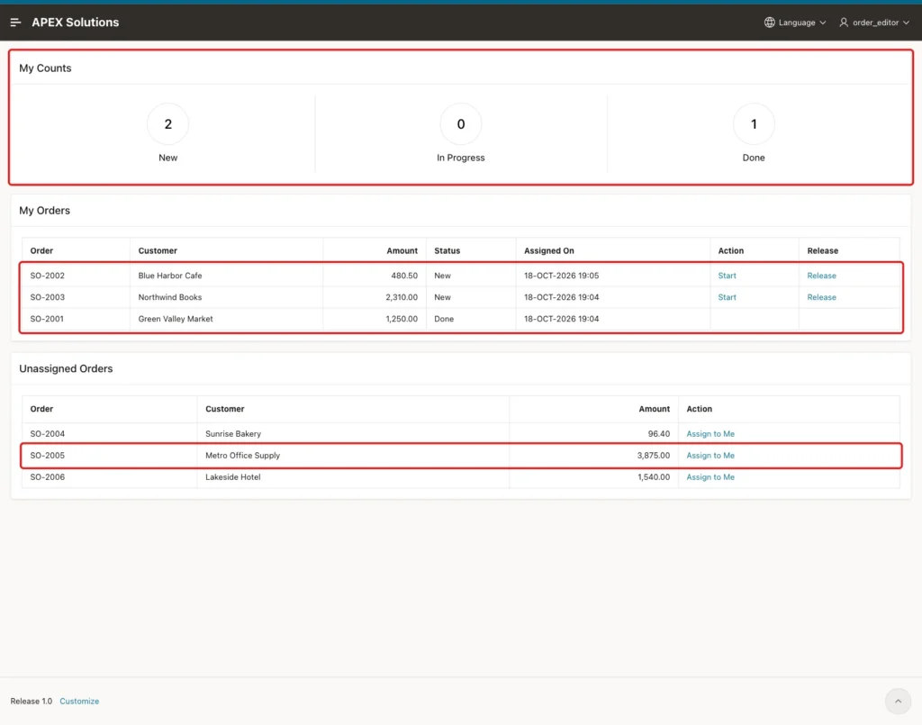
Task: Select the SO-2006 order cell
Action: 48,476
